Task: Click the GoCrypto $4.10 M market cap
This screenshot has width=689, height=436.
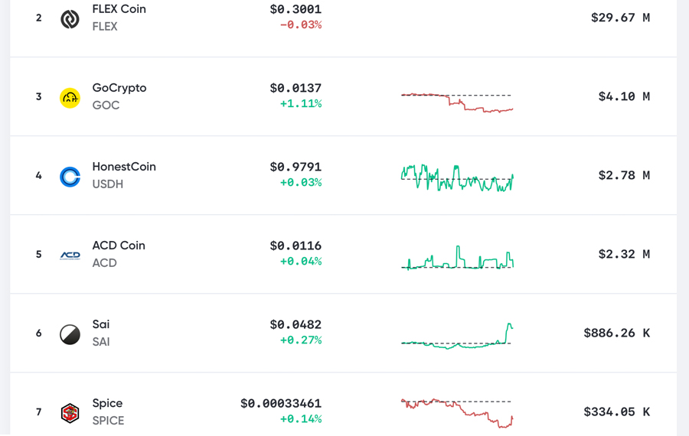Action: [624, 96]
